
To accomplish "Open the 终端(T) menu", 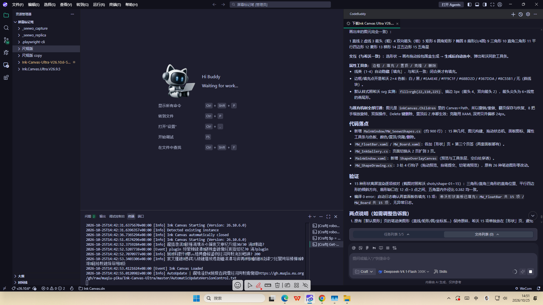I will (x=115, y=5).
